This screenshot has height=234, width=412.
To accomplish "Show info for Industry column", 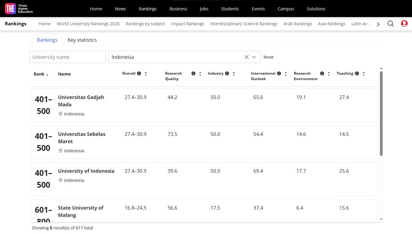I will (227, 74).
